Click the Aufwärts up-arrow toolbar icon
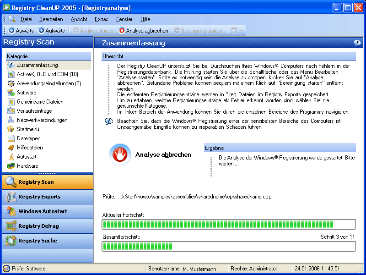Image resolution: width=366 pixels, height=275 pixels. coord(41,30)
